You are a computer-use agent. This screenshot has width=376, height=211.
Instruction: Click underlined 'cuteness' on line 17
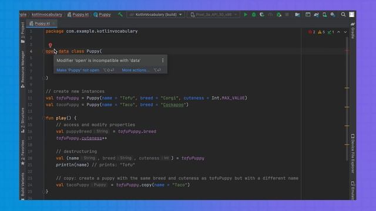coord(92,138)
